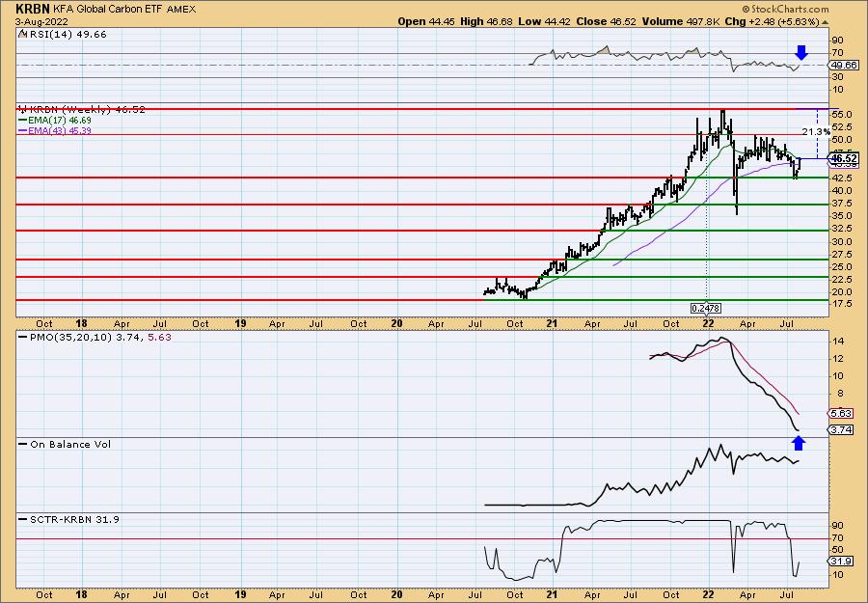Click the 46.52 last-price tag on axis
The height and width of the screenshot is (603, 868).
[x=845, y=158]
